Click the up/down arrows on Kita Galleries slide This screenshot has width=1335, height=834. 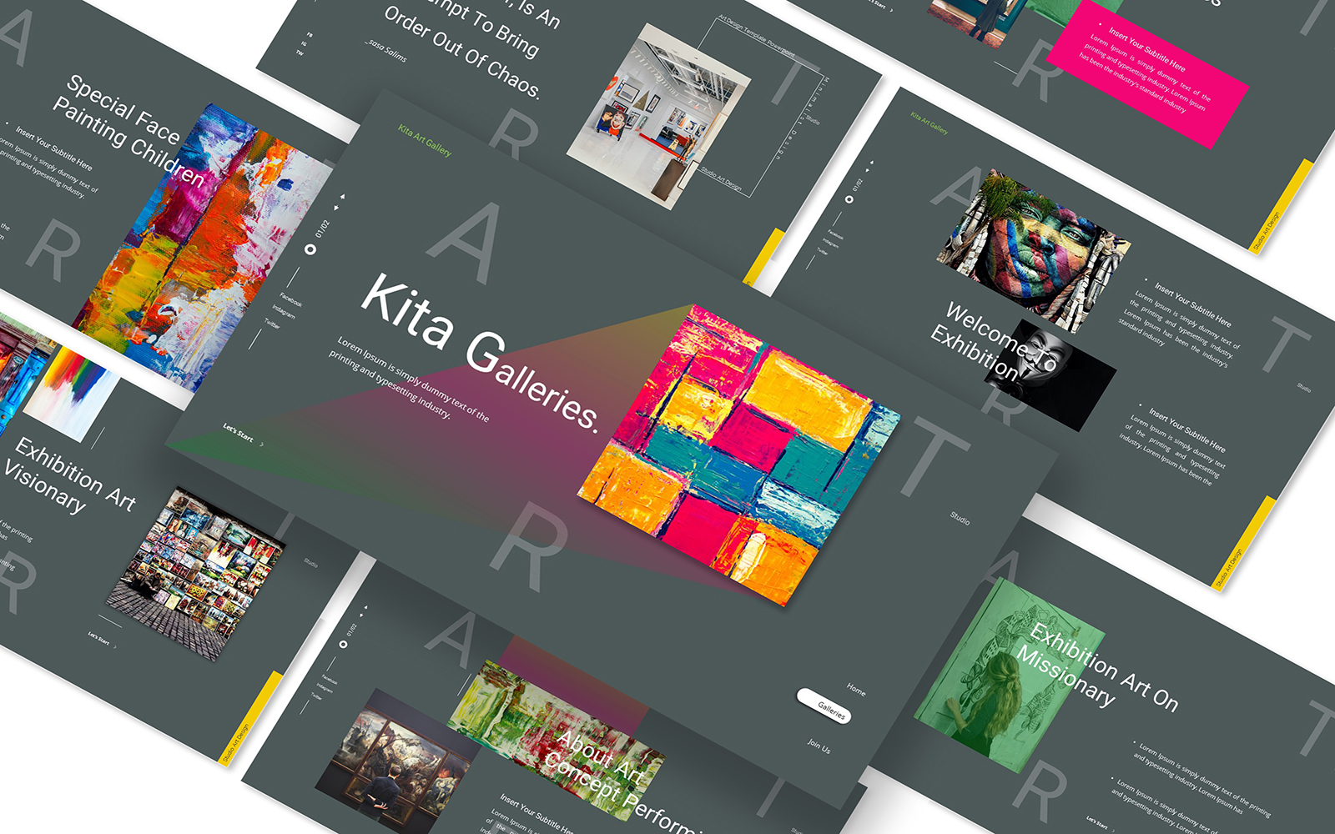(x=340, y=203)
